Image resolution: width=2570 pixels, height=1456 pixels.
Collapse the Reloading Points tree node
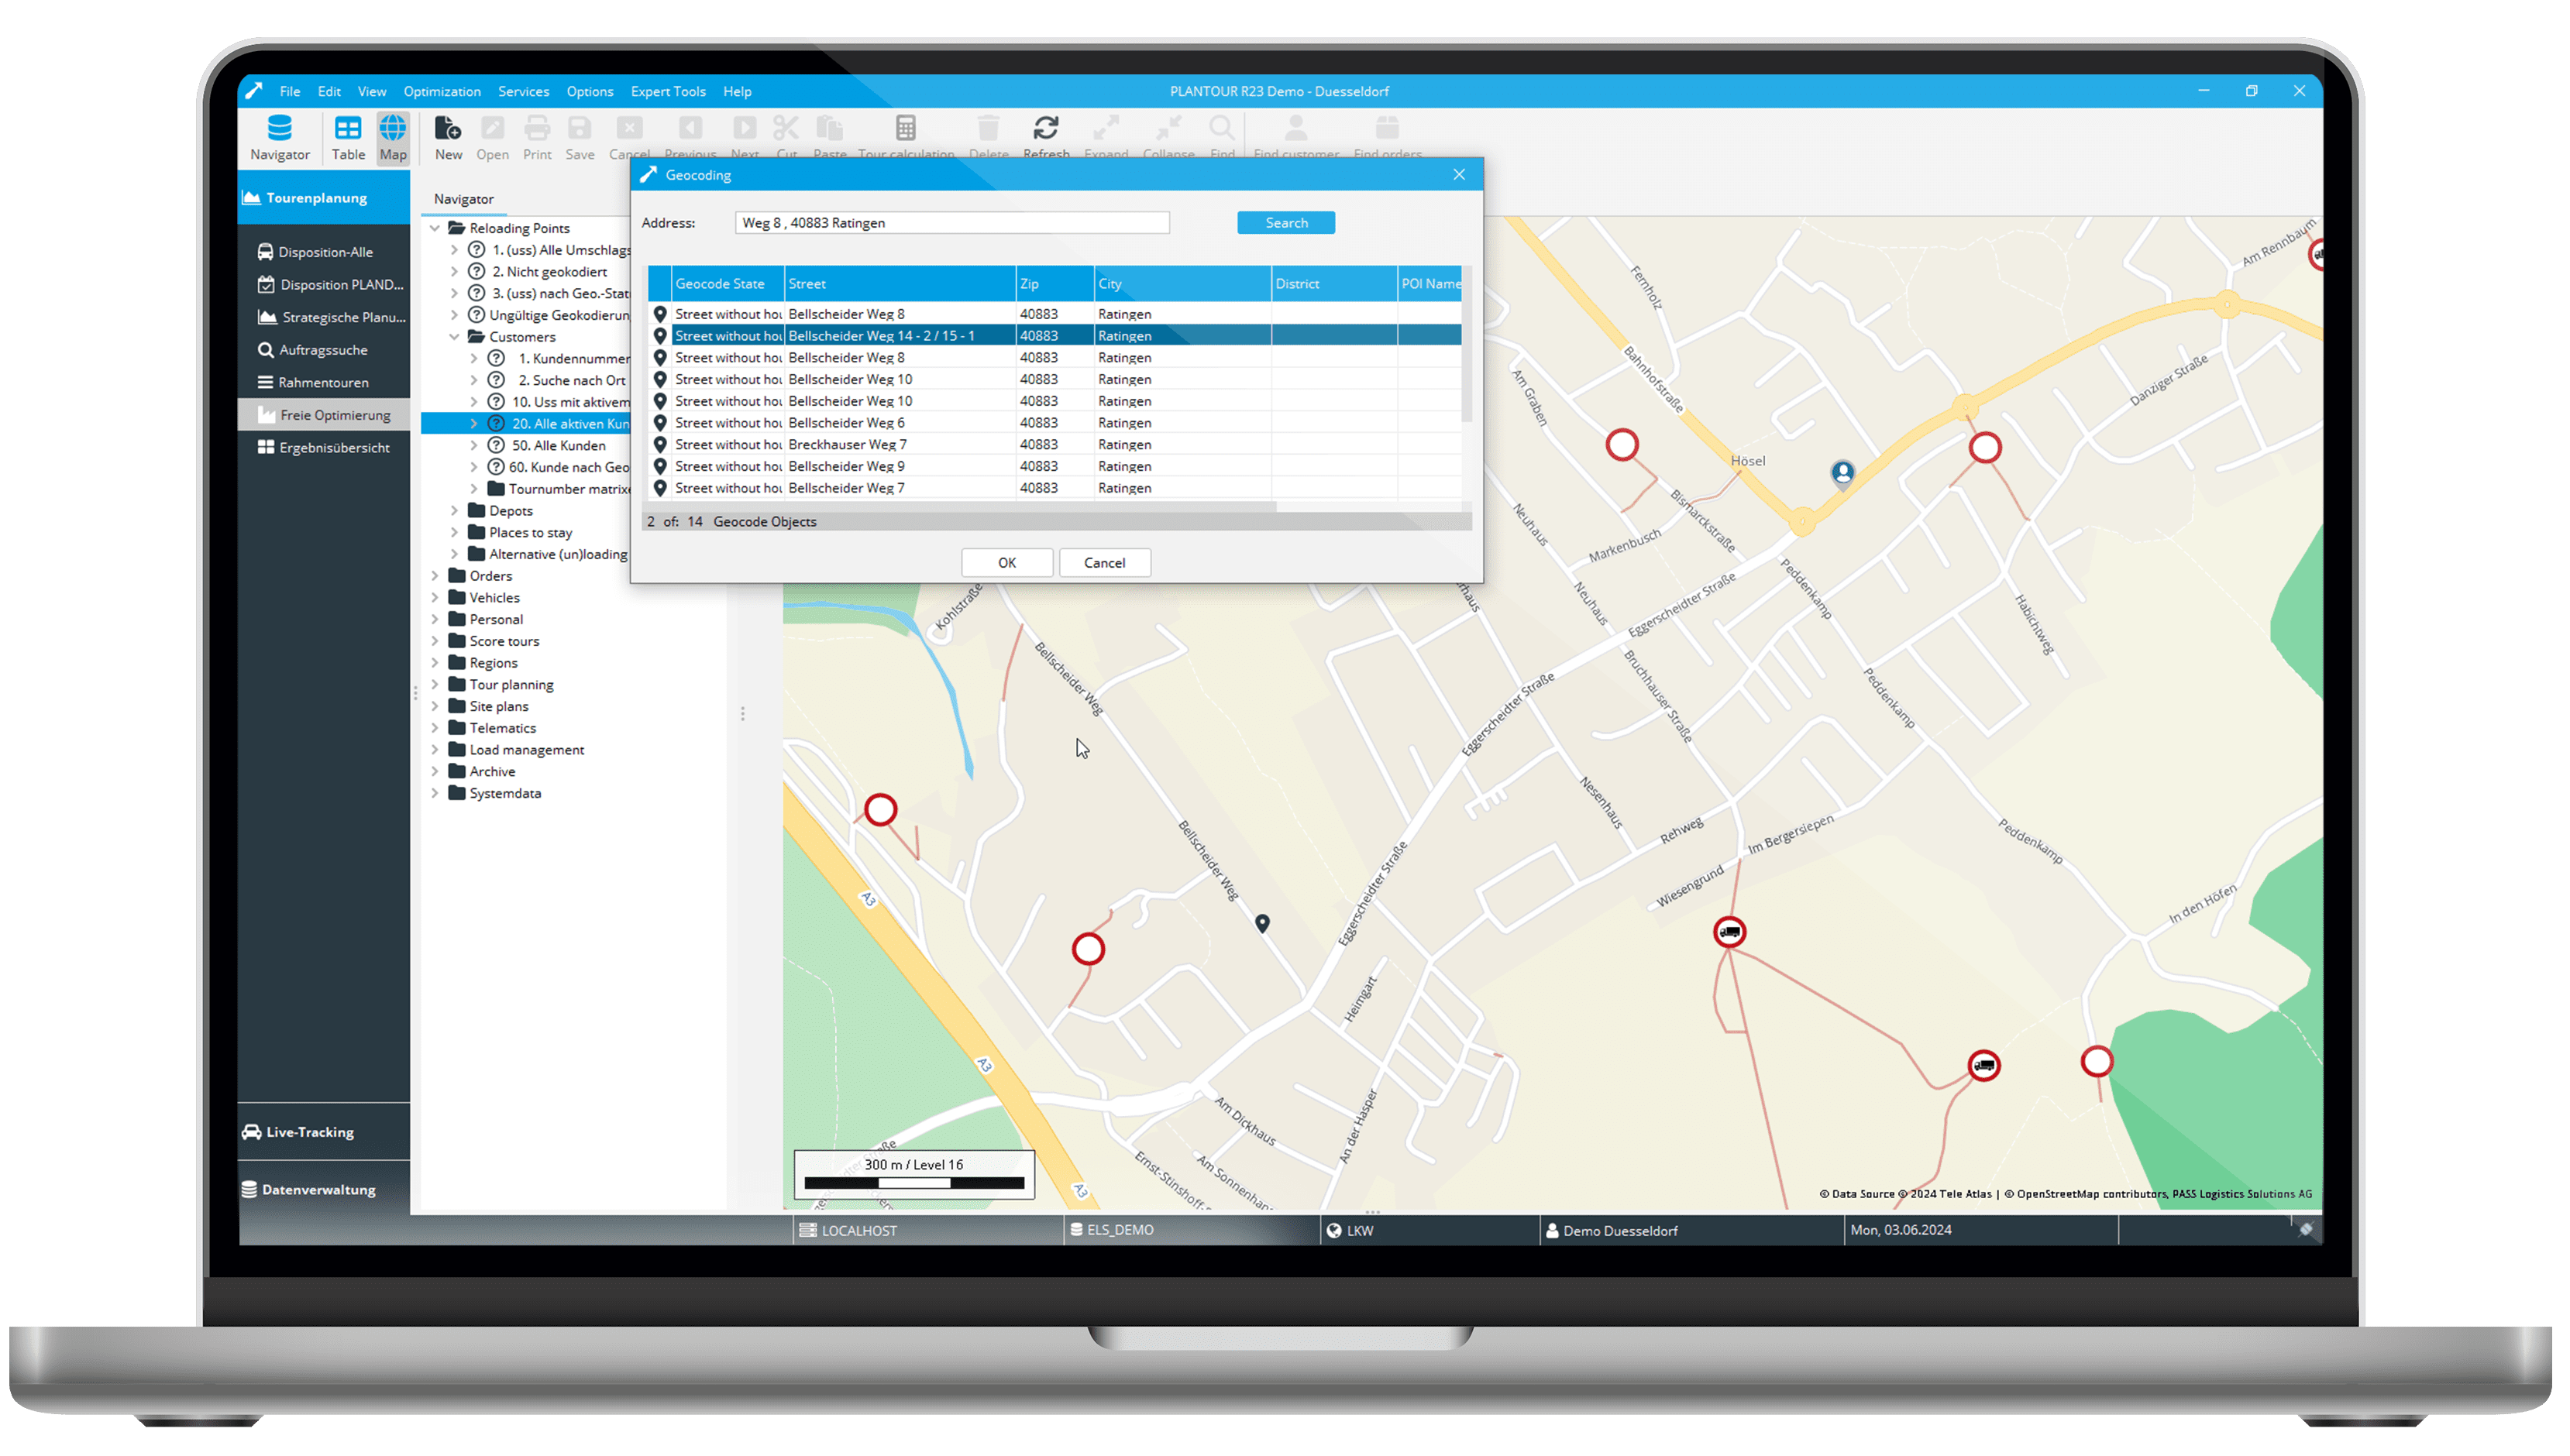click(436, 227)
